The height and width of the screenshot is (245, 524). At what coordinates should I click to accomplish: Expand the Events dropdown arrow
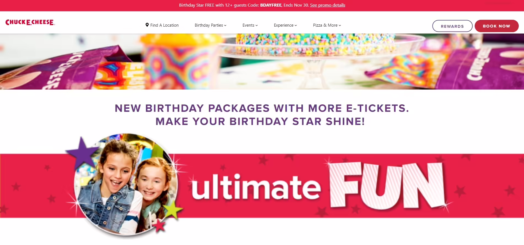[257, 25]
